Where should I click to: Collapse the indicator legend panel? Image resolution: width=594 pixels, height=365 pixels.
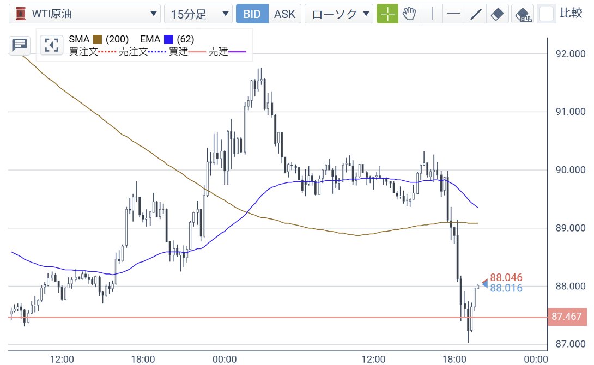point(52,45)
